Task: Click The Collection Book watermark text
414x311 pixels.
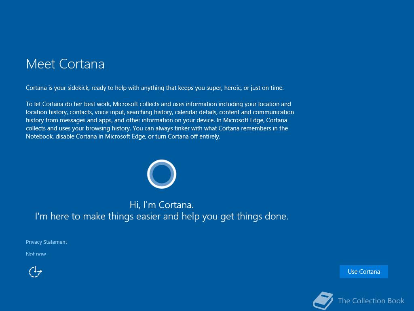Action: (371, 301)
